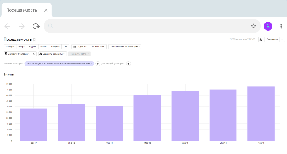Image resolution: width=287 pixels, height=154 pixels.
Task: Open the browser three-dot menu
Action: [281, 26]
